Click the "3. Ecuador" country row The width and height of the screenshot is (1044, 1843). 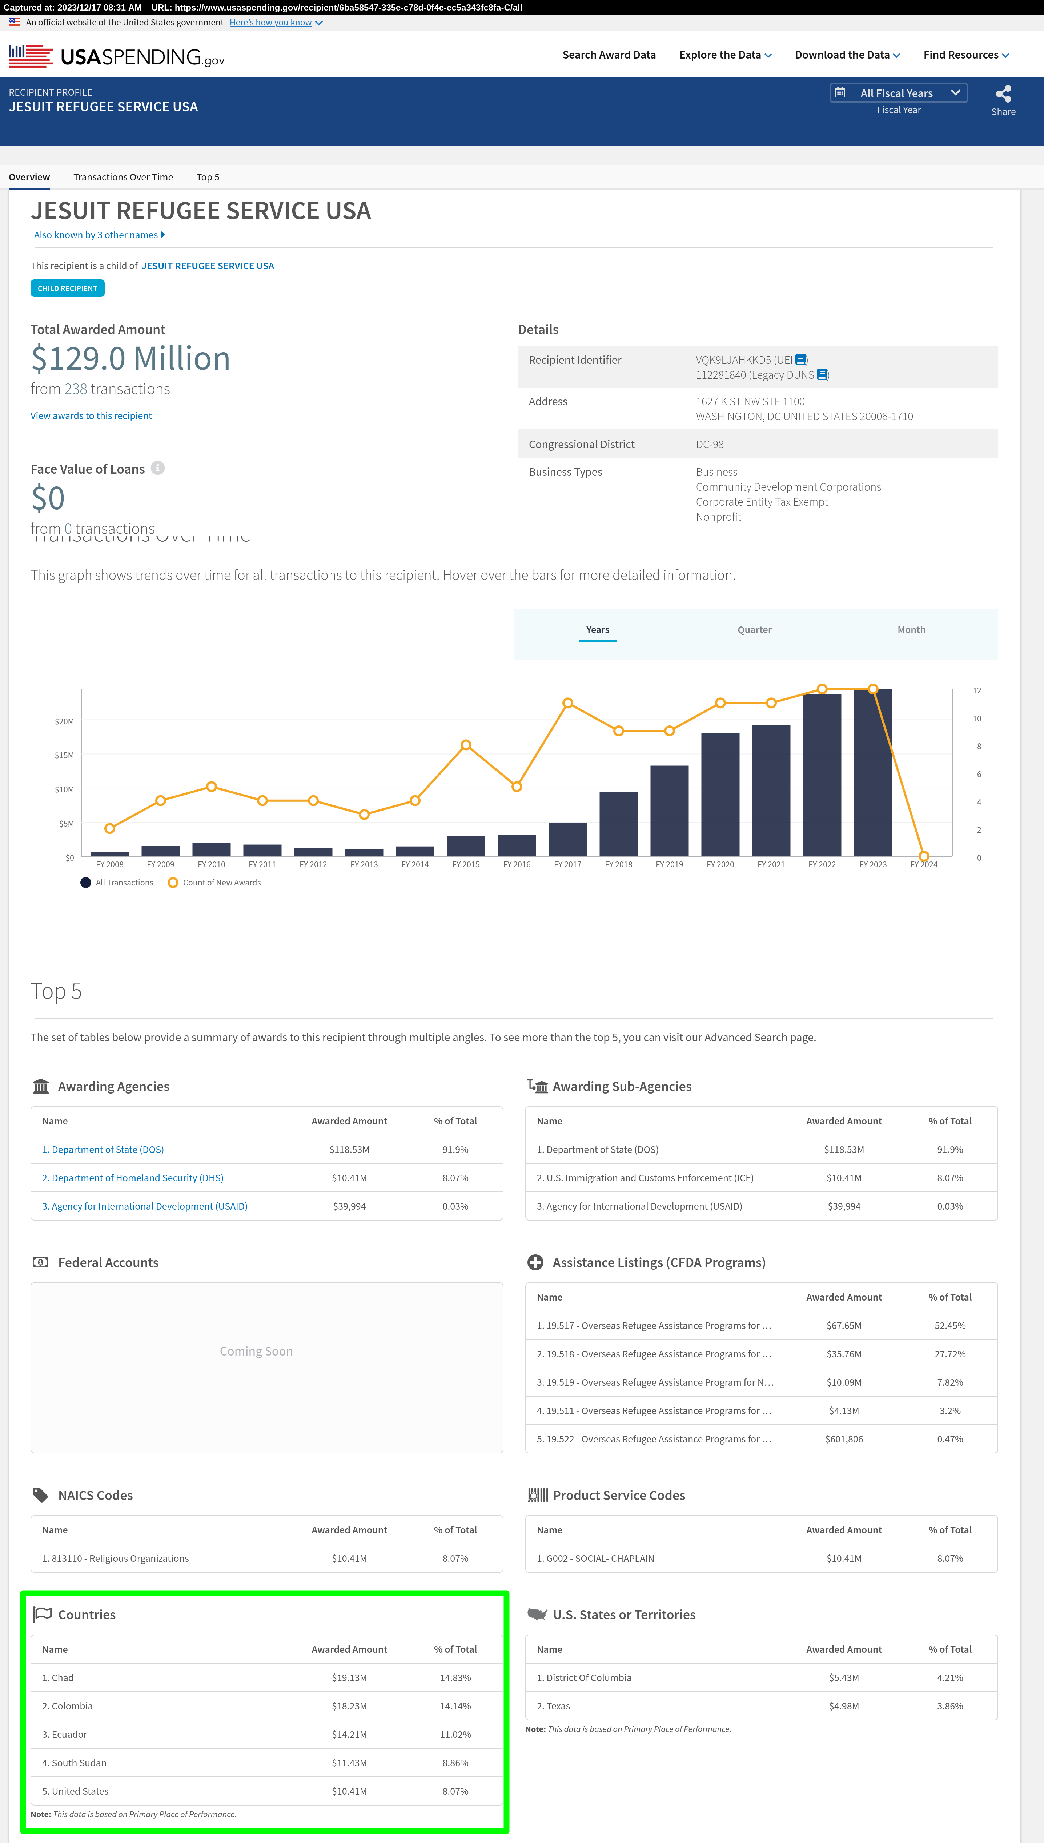(x=267, y=1734)
